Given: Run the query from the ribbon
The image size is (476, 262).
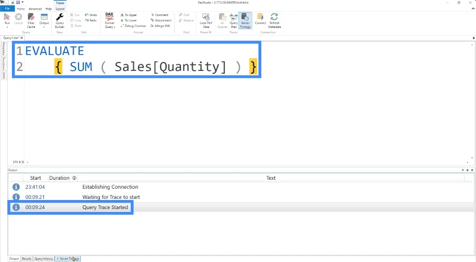Looking at the screenshot, I should [7, 20].
